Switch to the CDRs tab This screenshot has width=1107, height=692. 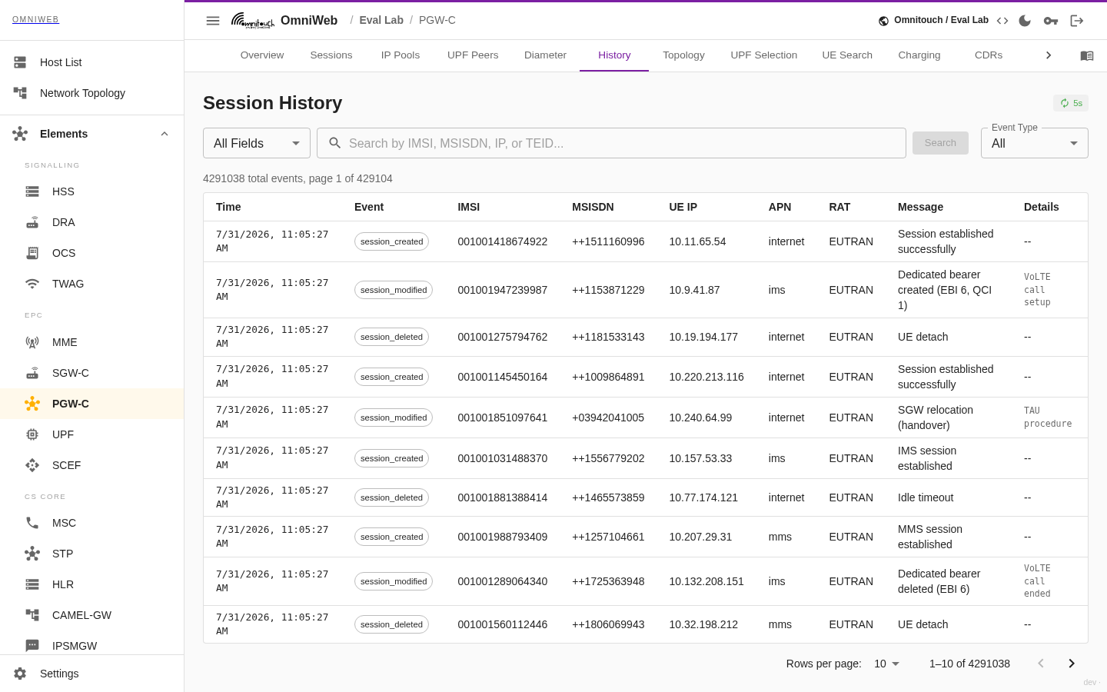pos(989,55)
